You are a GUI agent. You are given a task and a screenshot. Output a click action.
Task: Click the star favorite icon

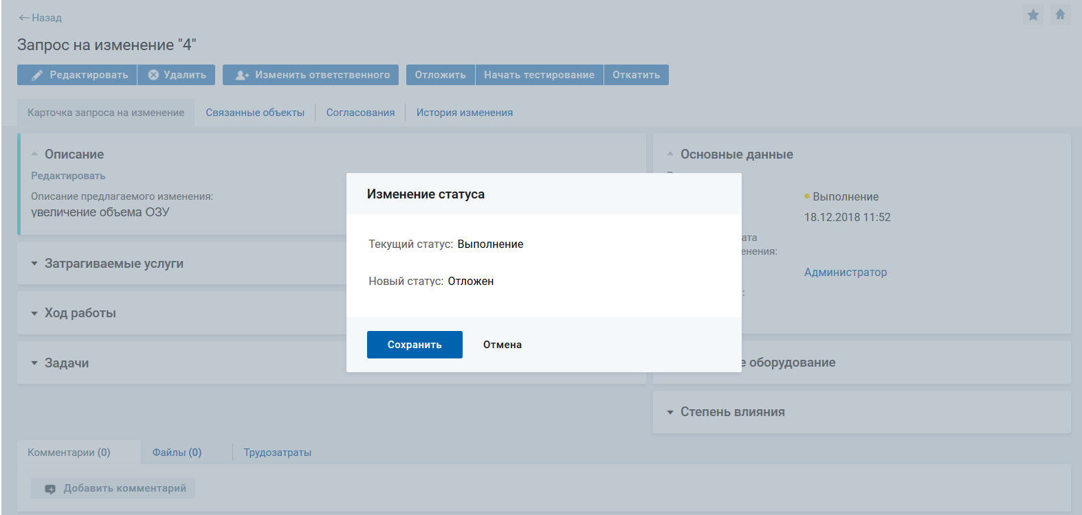click(x=1033, y=14)
